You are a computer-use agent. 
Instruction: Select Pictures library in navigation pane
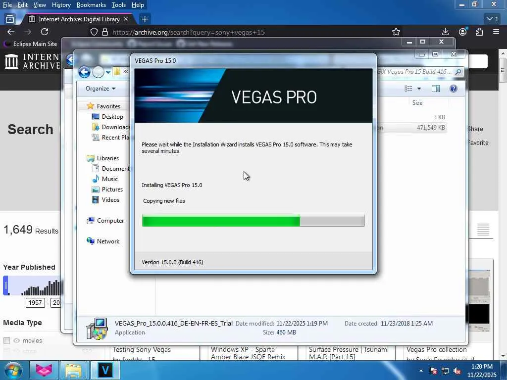[107, 190]
